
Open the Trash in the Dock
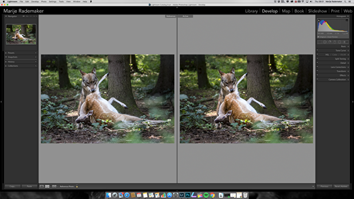pos(245,195)
